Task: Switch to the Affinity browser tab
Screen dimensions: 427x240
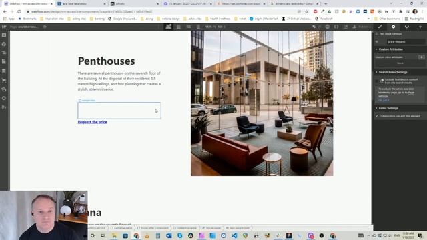Action: (x=135, y=4)
